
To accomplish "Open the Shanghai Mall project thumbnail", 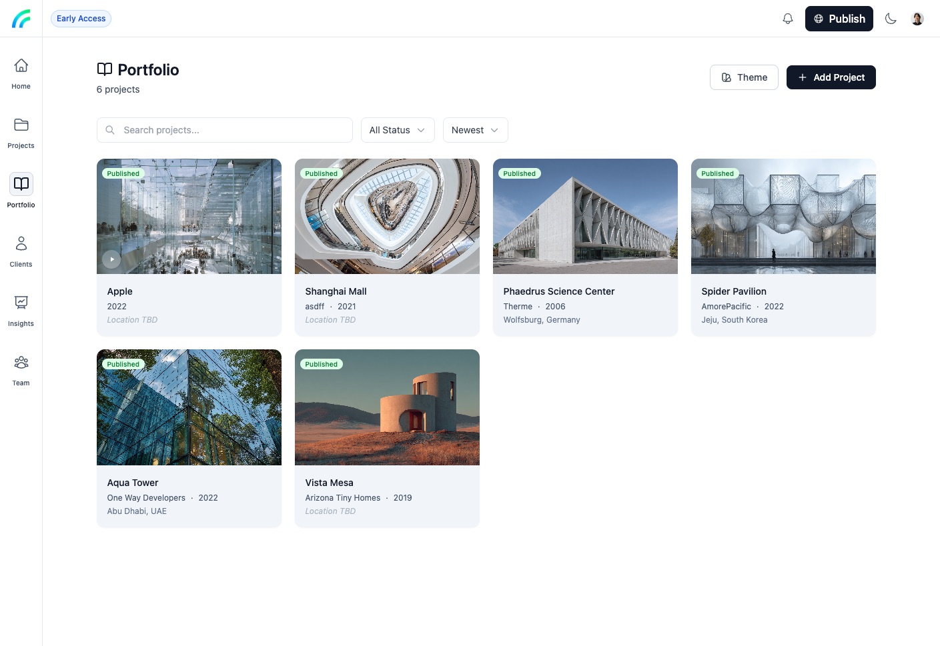I will click(387, 217).
